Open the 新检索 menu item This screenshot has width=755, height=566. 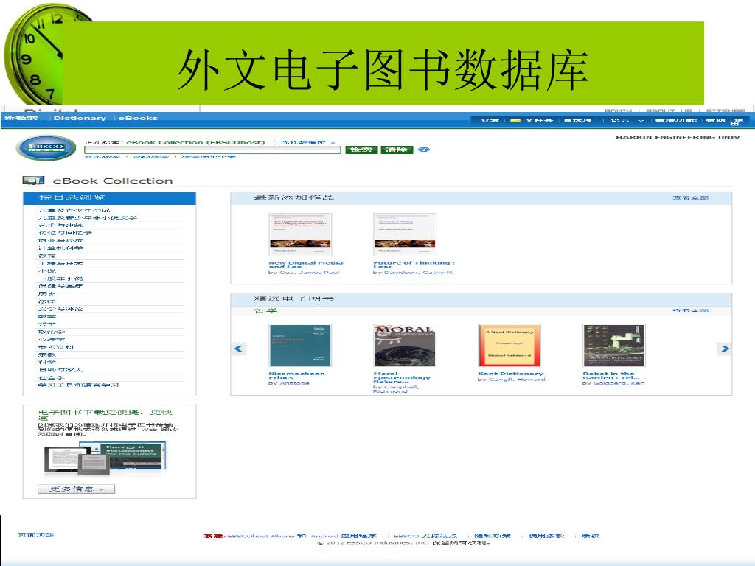pyautogui.click(x=21, y=118)
